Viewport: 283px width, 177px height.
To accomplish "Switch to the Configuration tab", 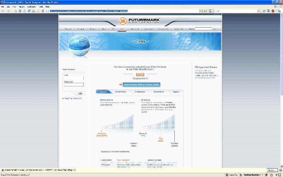I will point(140,92).
